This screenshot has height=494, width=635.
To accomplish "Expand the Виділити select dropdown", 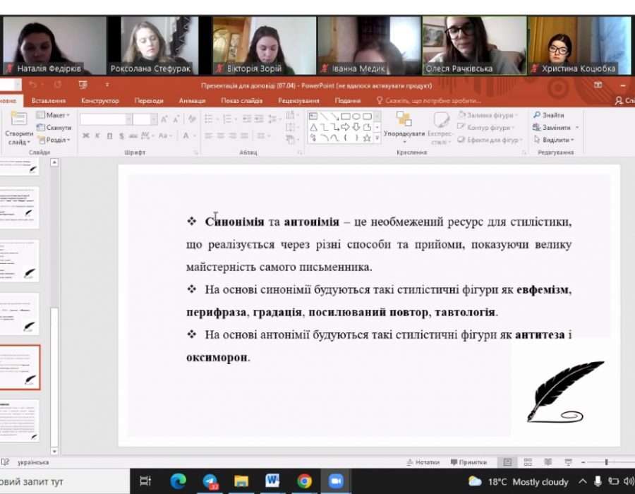I will (555, 140).
